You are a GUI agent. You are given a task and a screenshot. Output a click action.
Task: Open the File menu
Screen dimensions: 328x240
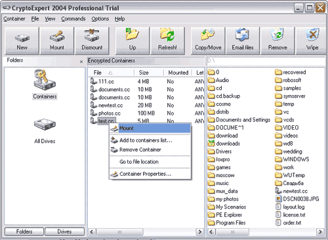click(35, 19)
